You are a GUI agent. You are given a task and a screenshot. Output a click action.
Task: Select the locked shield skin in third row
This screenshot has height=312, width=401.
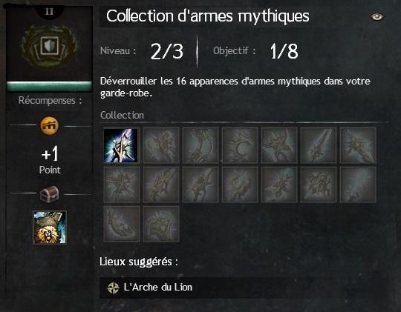point(161,224)
